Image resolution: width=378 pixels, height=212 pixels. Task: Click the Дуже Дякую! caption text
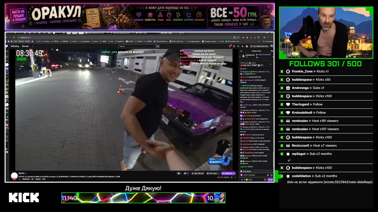[143, 188]
